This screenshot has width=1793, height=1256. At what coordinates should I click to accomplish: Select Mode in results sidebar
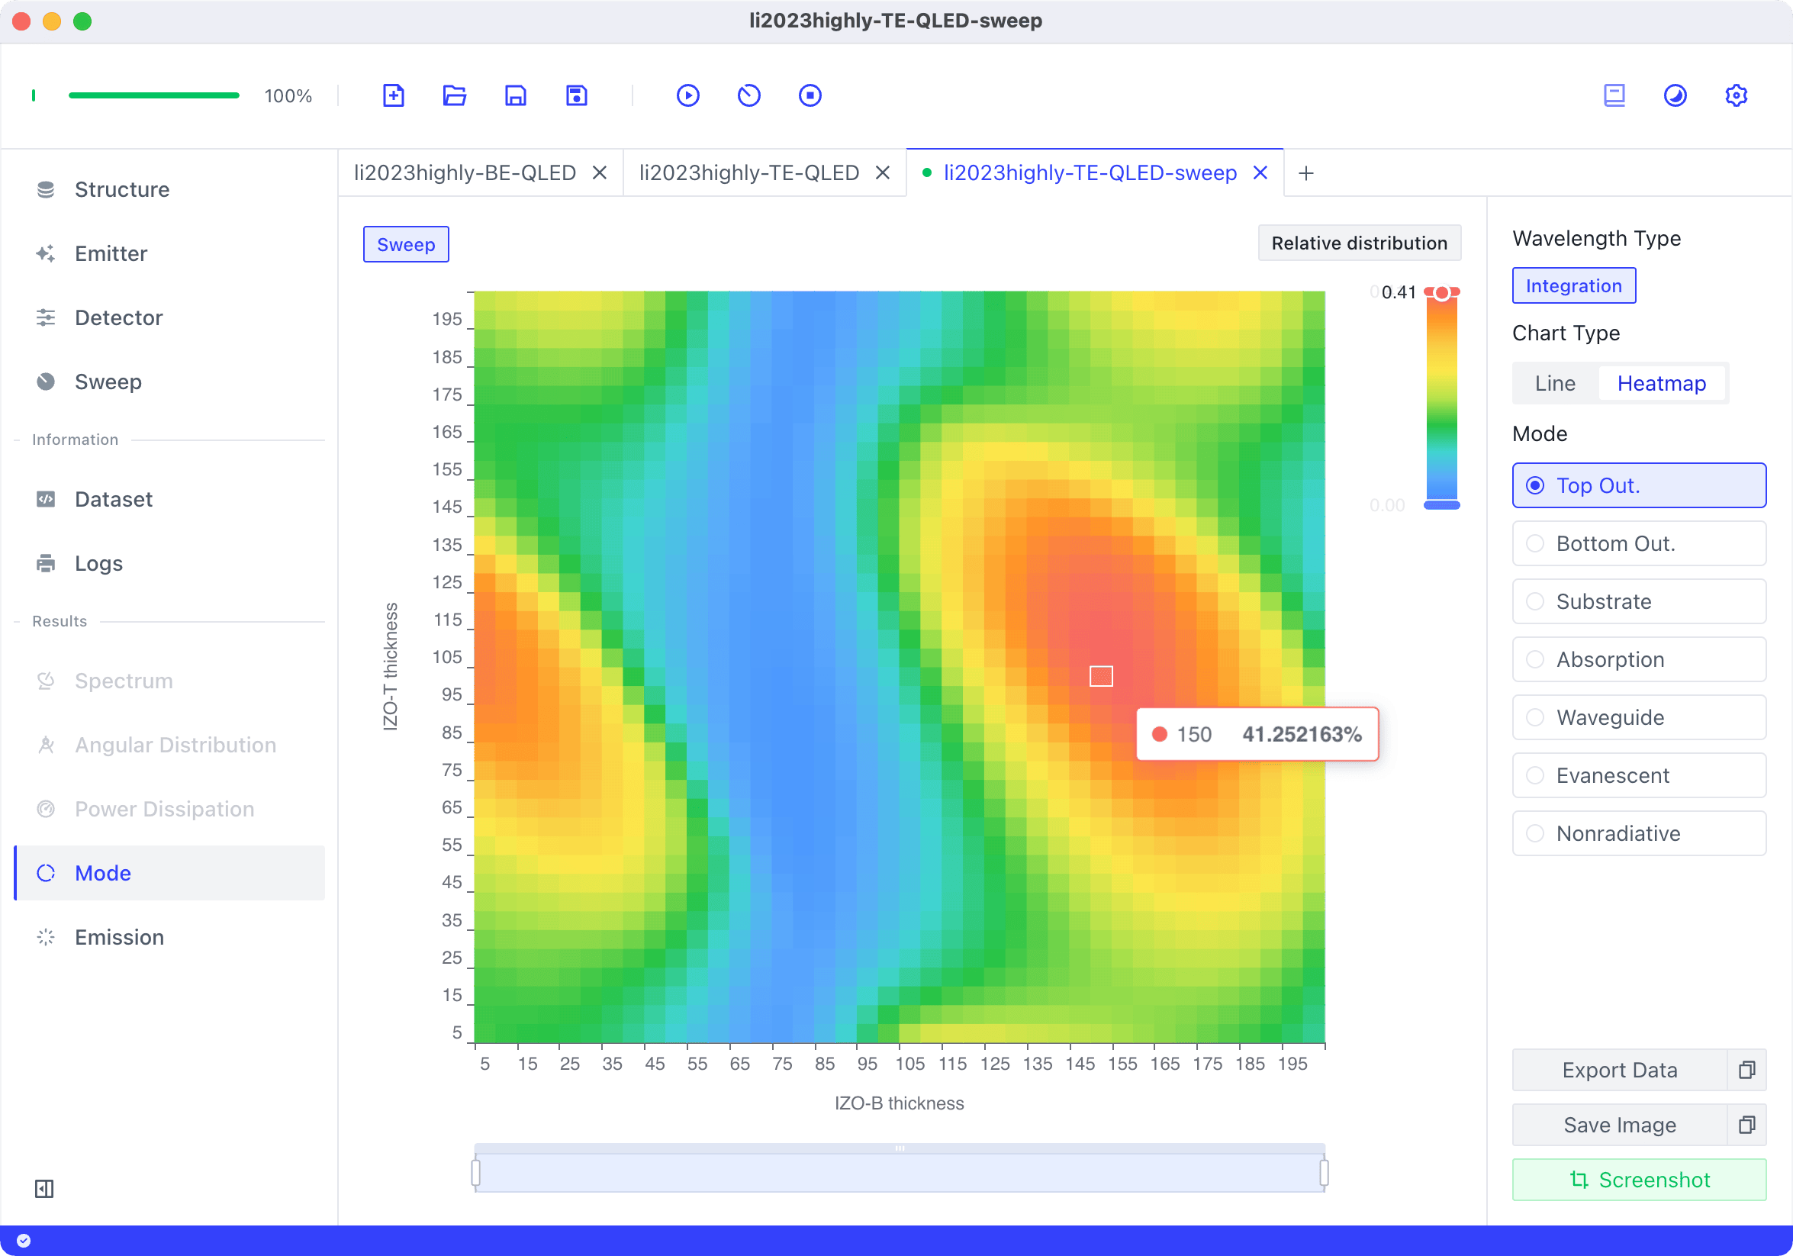click(169, 872)
